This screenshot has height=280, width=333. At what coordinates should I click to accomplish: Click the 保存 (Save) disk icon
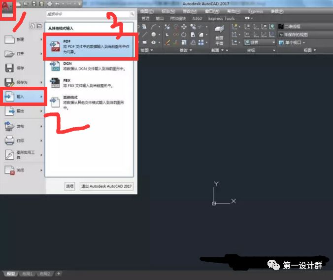tap(10, 68)
